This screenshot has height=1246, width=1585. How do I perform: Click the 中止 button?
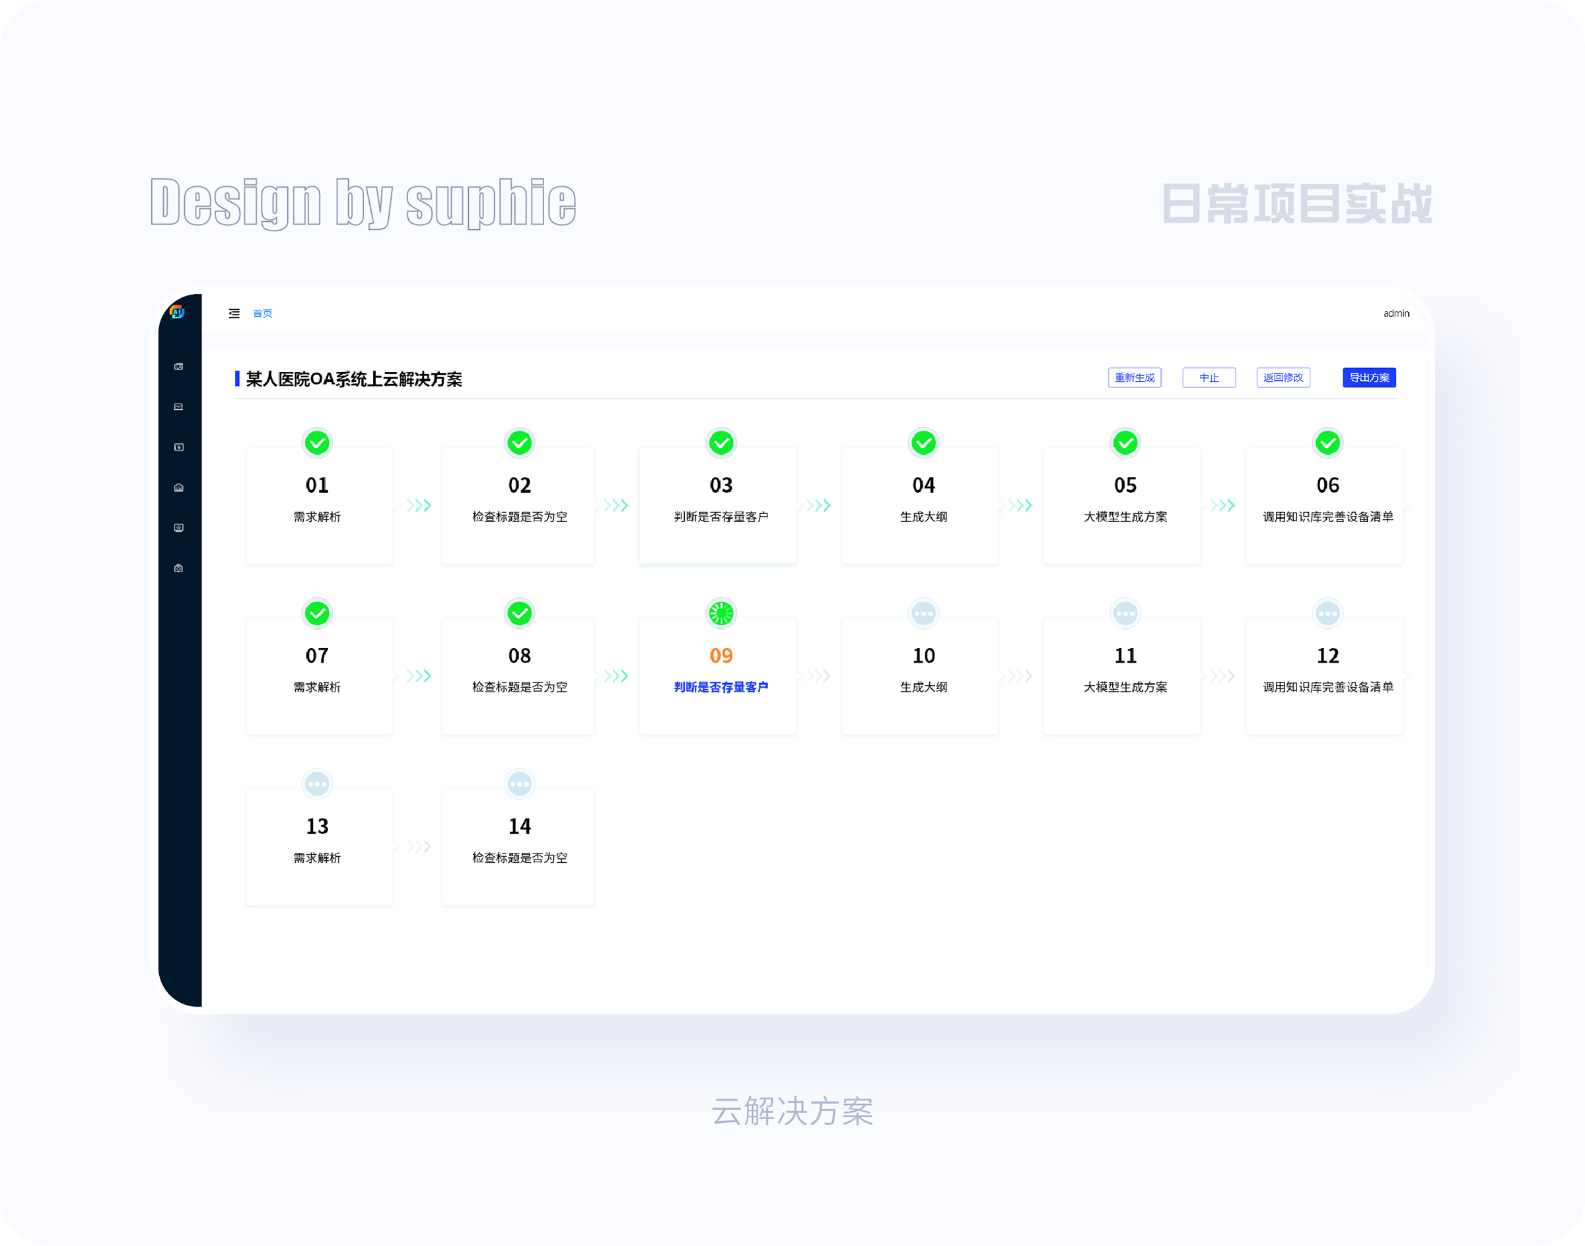(1209, 378)
